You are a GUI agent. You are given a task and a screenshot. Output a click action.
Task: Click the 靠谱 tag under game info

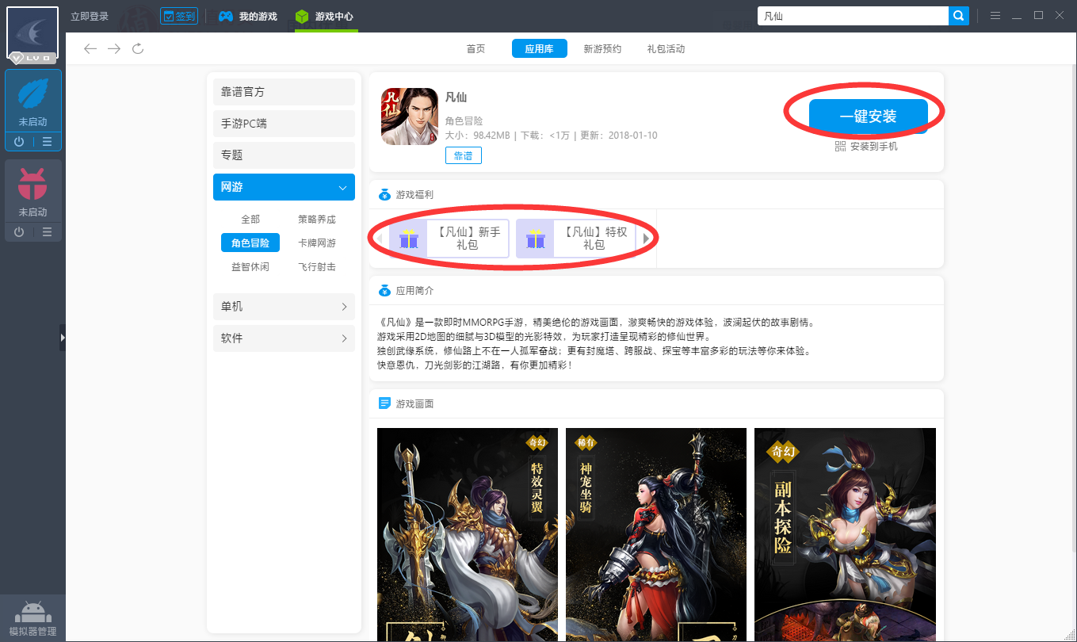coord(463,156)
